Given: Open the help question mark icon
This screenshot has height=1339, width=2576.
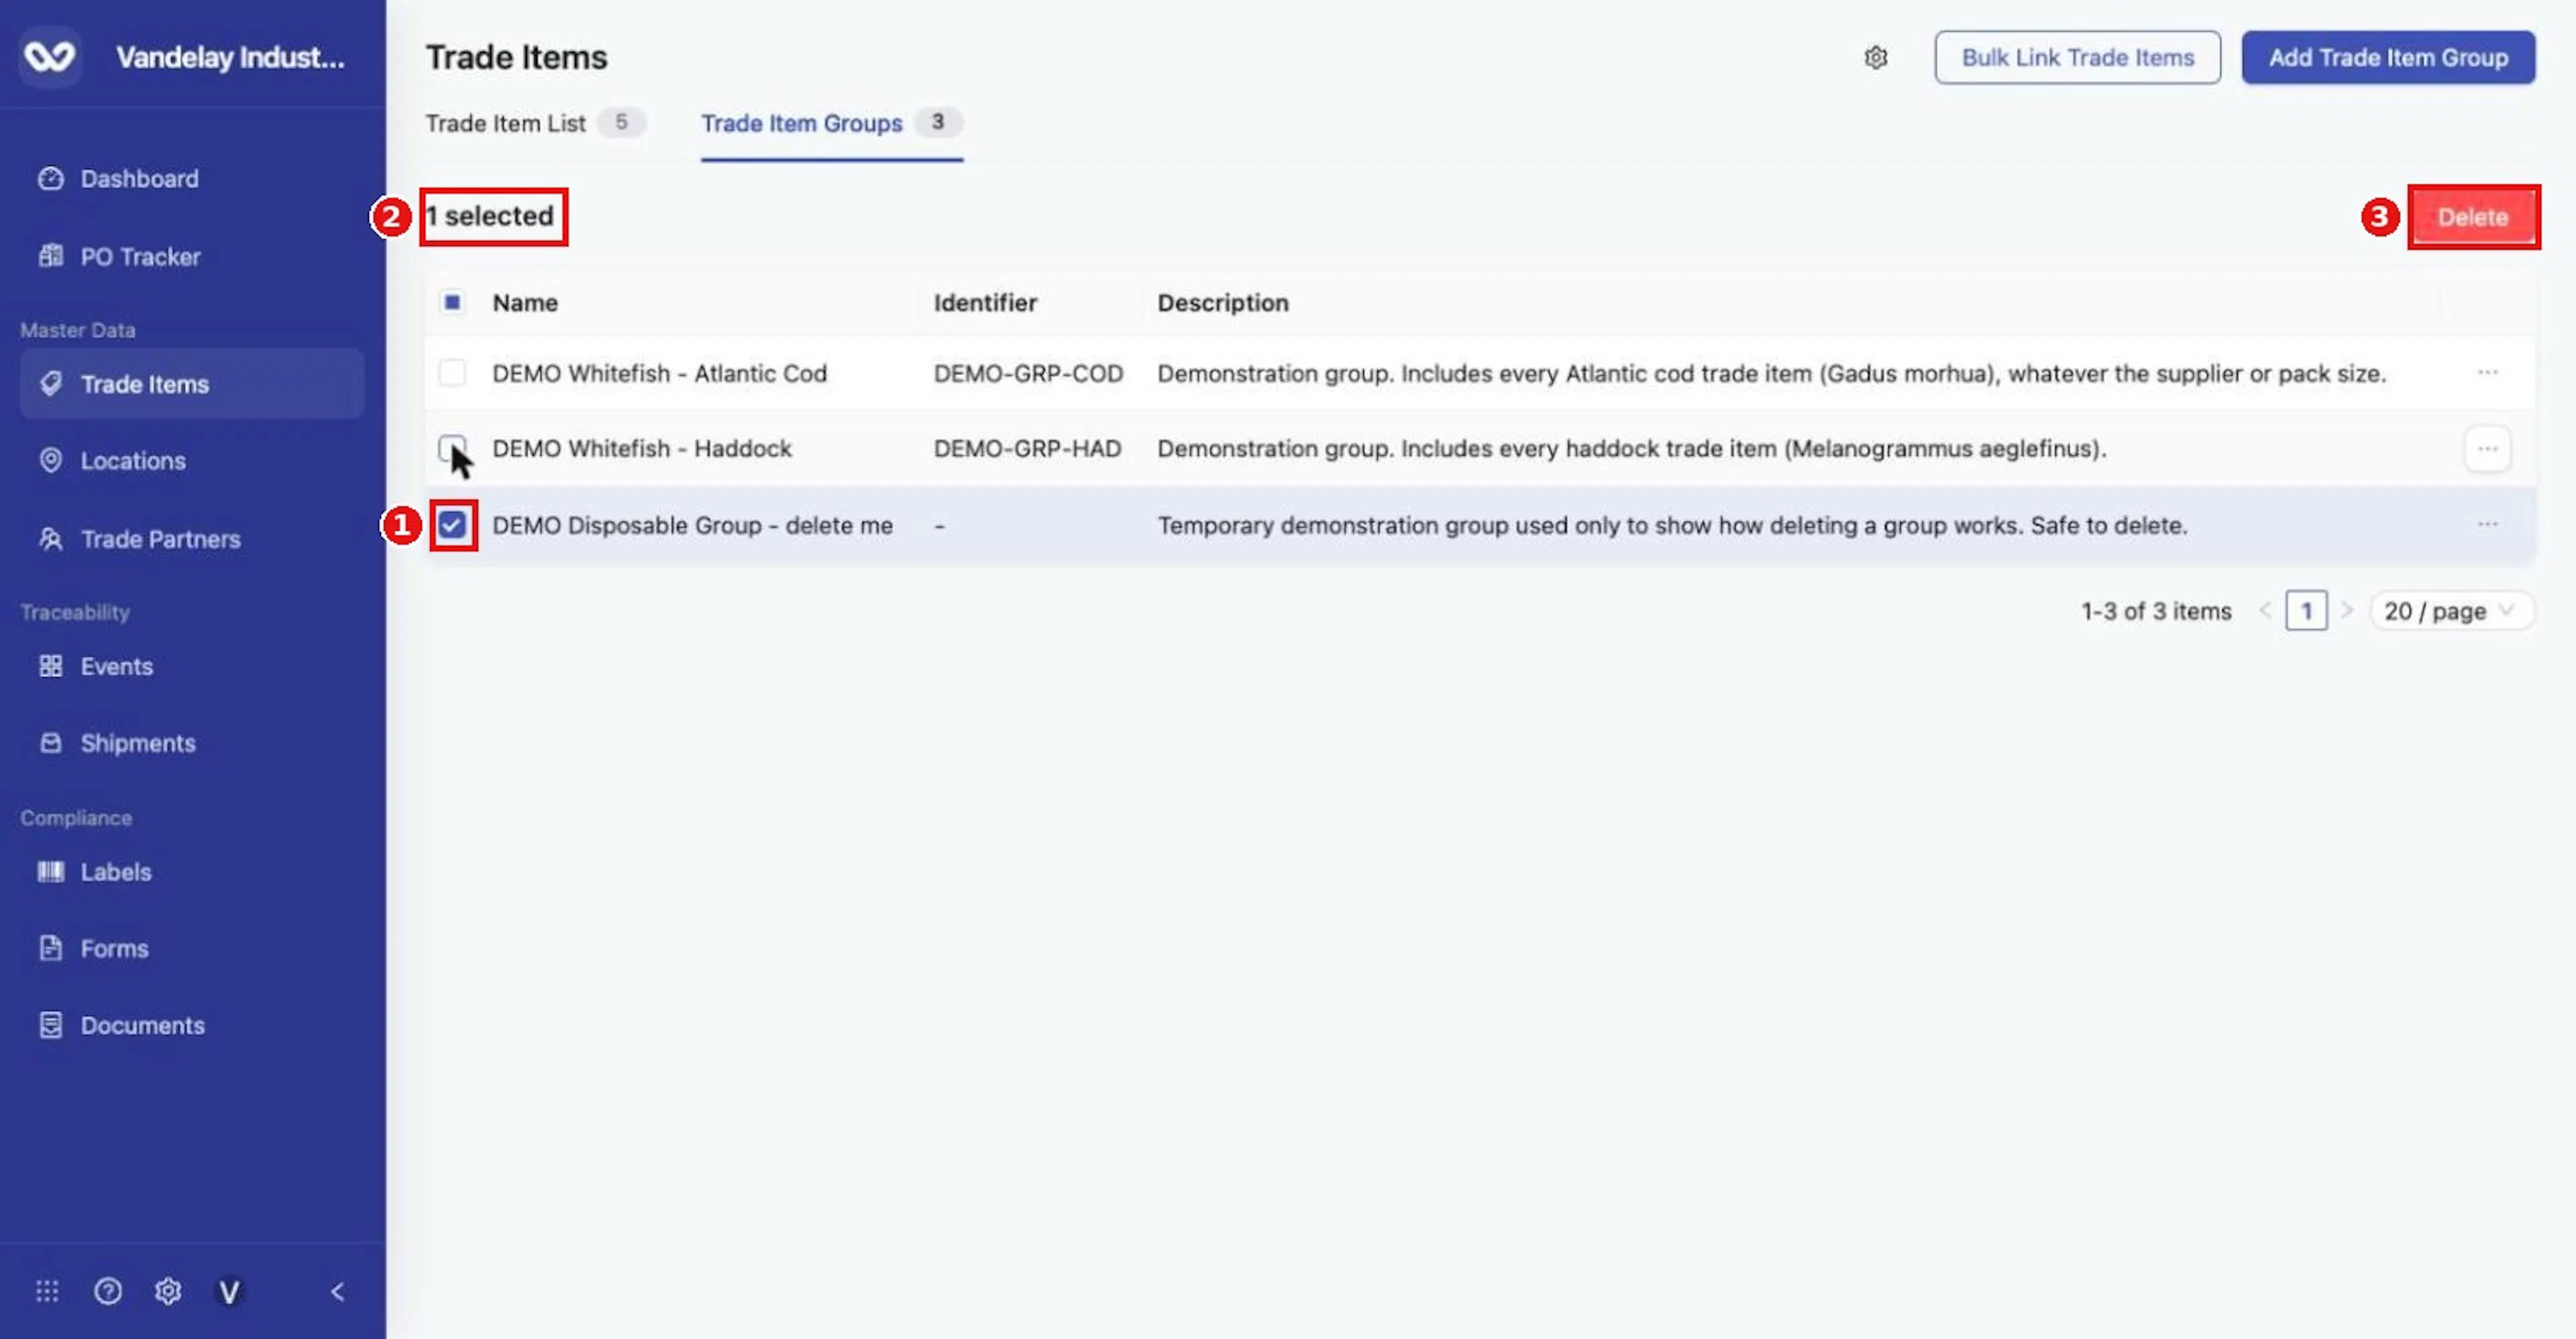Looking at the screenshot, I should tap(108, 1291).
